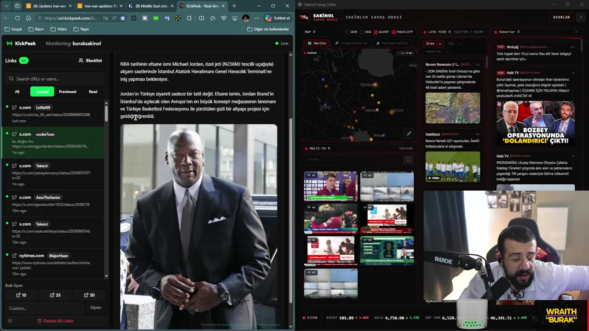
Task: Click Open next to Custom field
Action: 95,308
